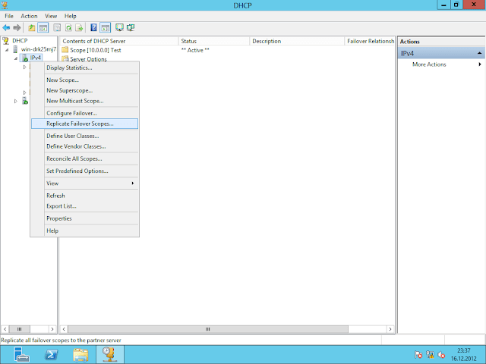Open File Explorer from the taskbar
This screenshot has width=486, height=364.
click(x=80, y=354)
